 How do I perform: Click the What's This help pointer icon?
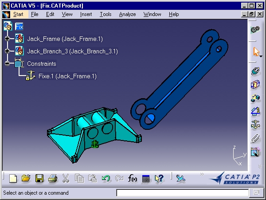click(159, 178)
